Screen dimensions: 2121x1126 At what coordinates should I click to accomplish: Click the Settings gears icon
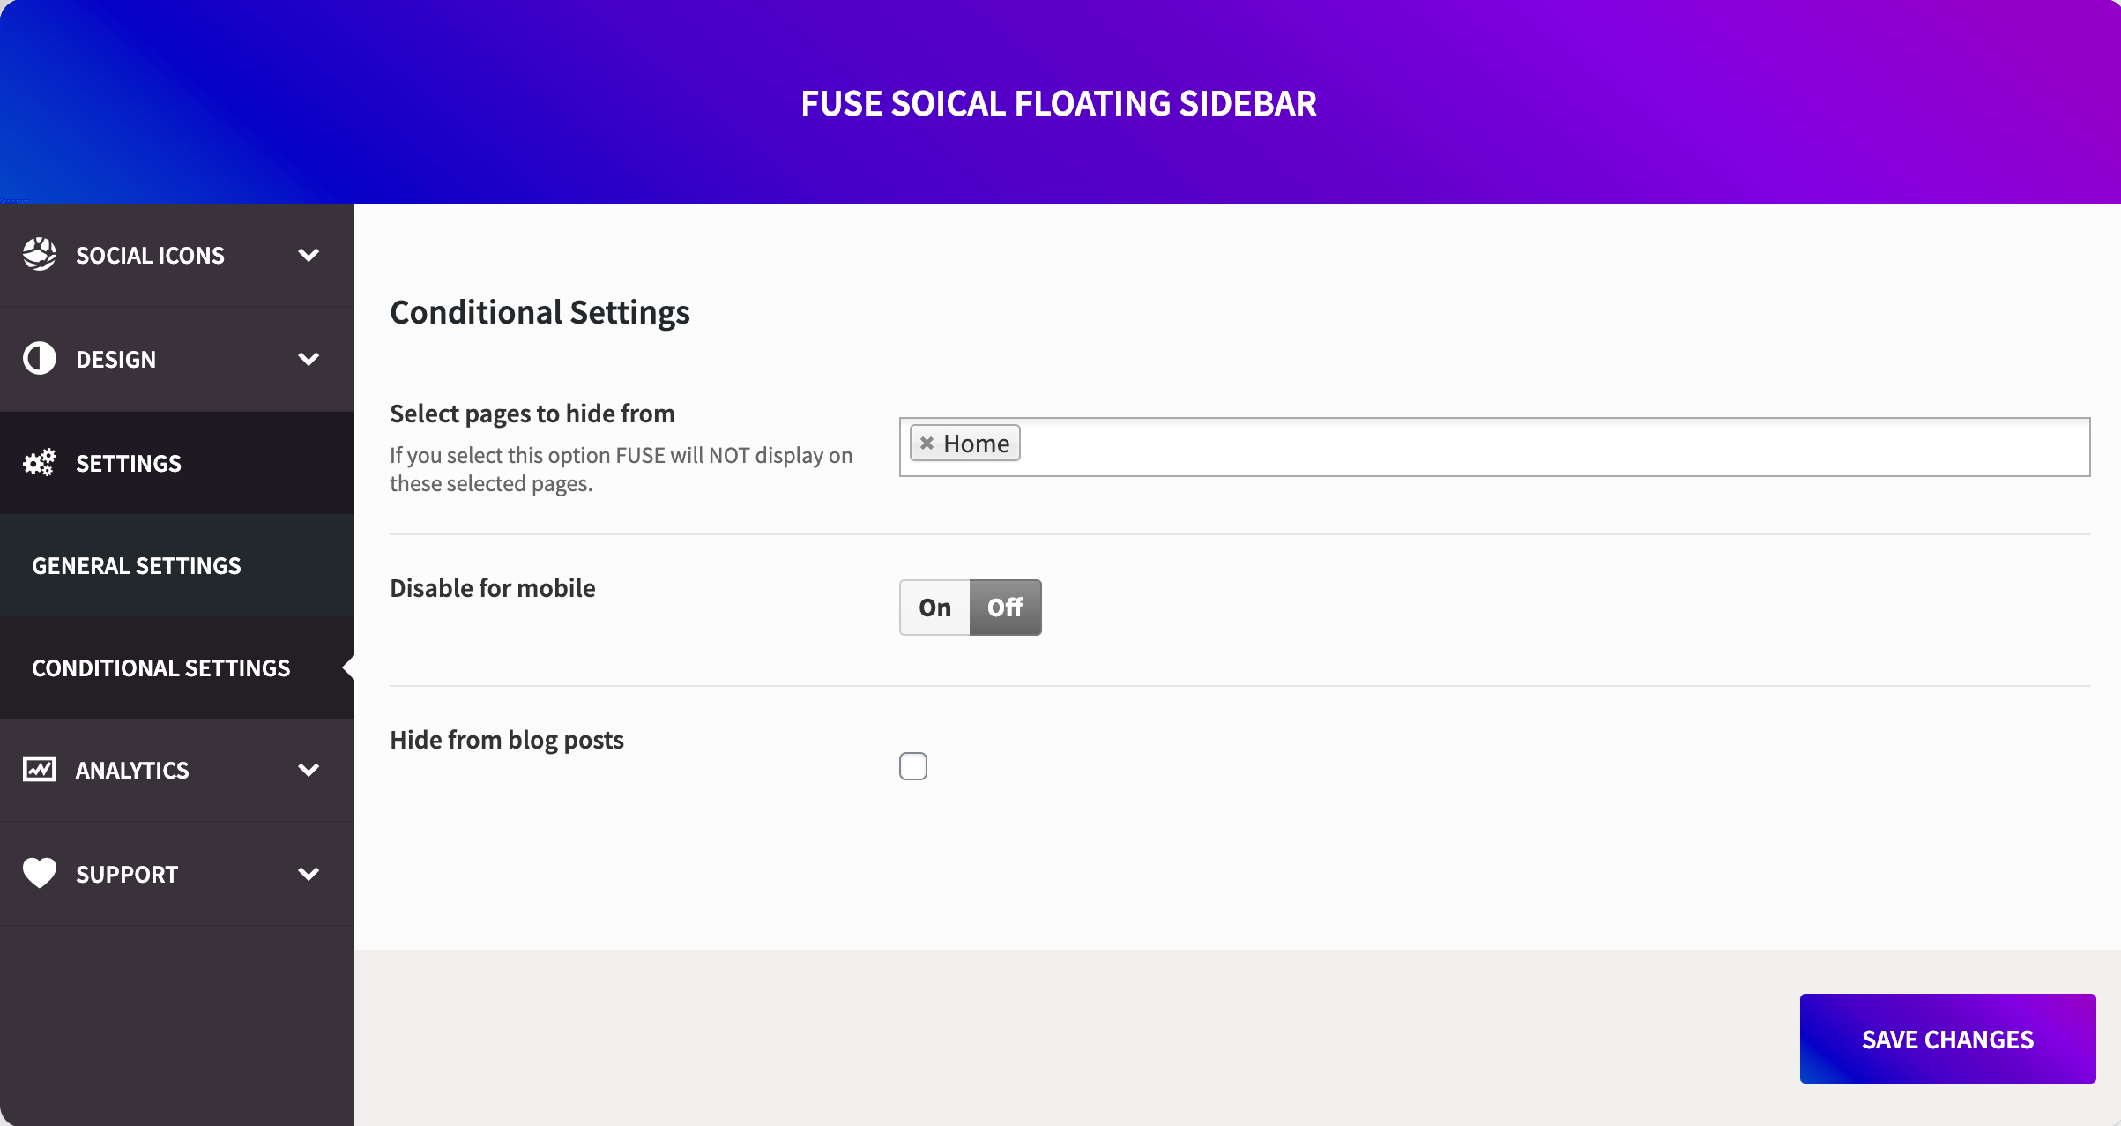pos(40,463)
